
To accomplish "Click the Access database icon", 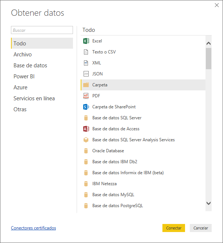I will pyautogui.click(x=86, y=129).
